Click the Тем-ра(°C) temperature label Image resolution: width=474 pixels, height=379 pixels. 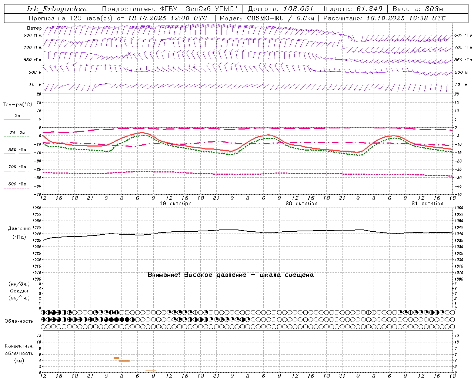(18, 105)
